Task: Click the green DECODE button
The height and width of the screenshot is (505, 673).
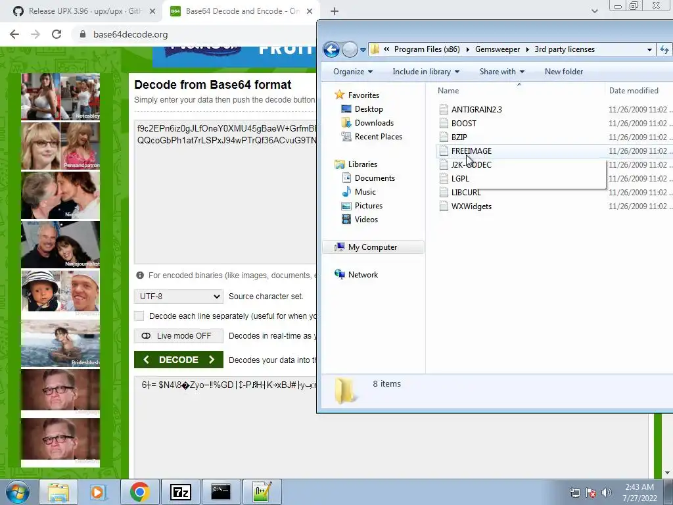Action: (179, 360)
